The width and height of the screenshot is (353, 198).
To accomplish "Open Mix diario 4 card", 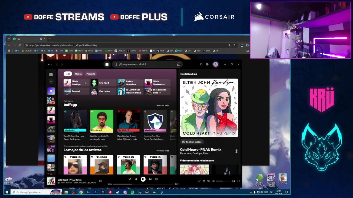I will click(155, 125).
